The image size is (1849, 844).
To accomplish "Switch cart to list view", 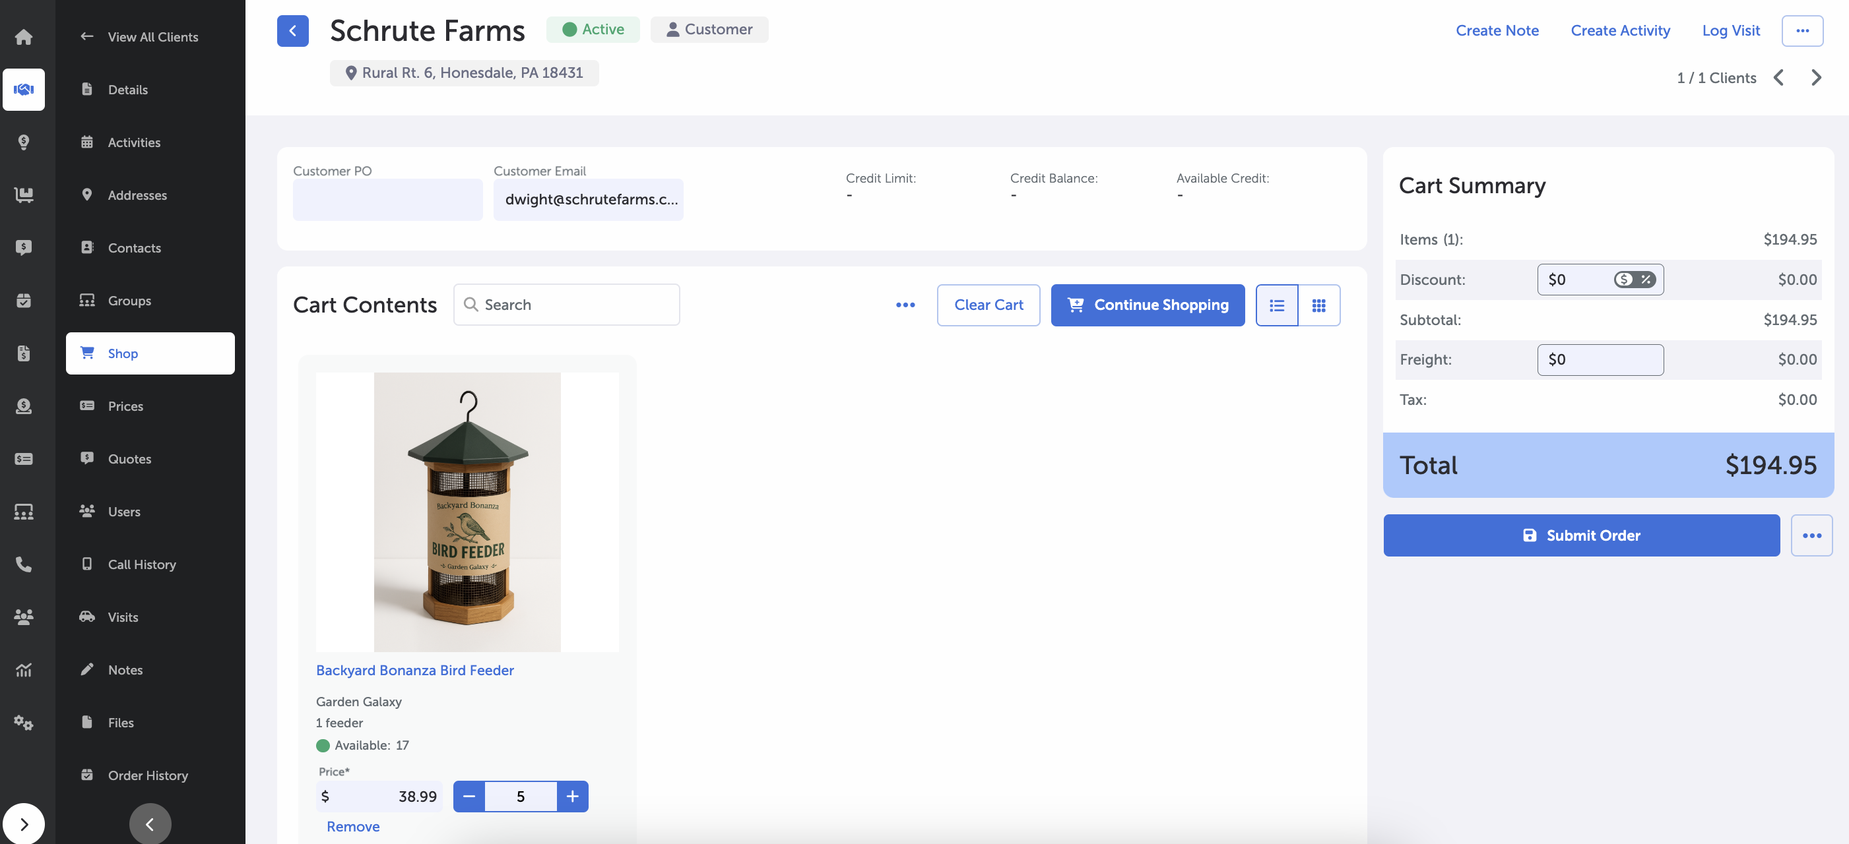I will click(1276, 305).
